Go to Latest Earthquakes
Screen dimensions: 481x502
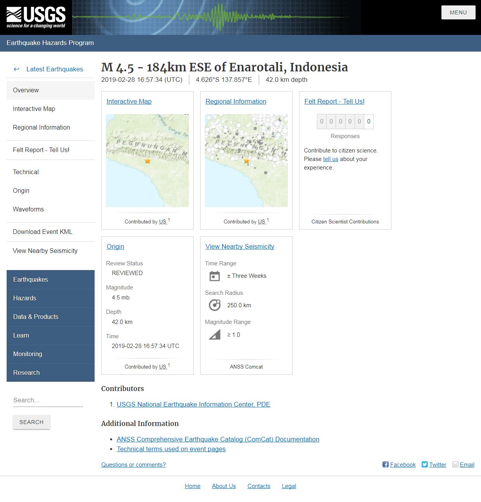click(x=55, y=69)
